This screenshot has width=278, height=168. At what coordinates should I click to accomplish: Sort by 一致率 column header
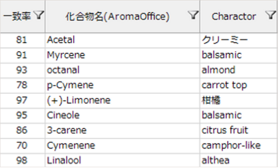[17, 16]
